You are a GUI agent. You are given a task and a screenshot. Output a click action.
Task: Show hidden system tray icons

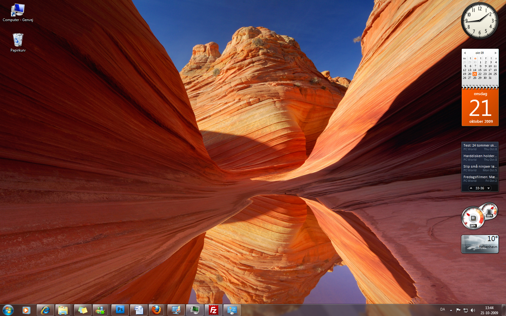tap(451, 310)
